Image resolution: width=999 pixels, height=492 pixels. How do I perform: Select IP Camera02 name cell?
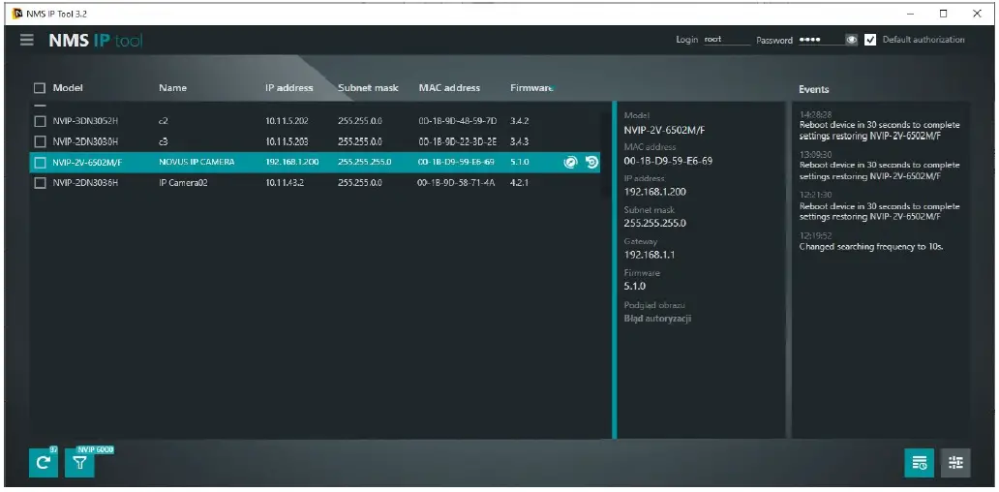tap(184, 183)
